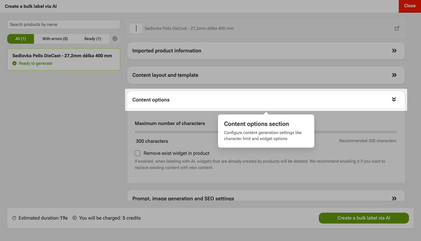The height and width of the screenshot is (241, 421).
Task: Expand Imported product information section
Action: click(266, 51)
